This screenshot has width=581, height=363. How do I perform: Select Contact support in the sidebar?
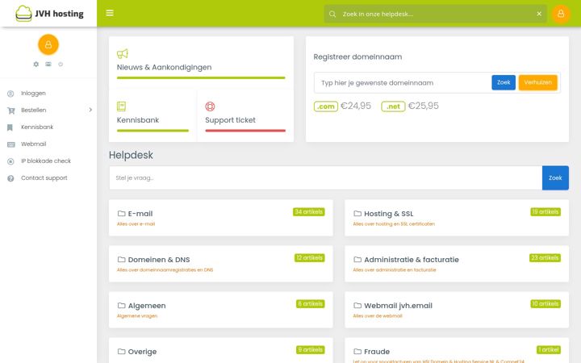[x=44, y=178]
